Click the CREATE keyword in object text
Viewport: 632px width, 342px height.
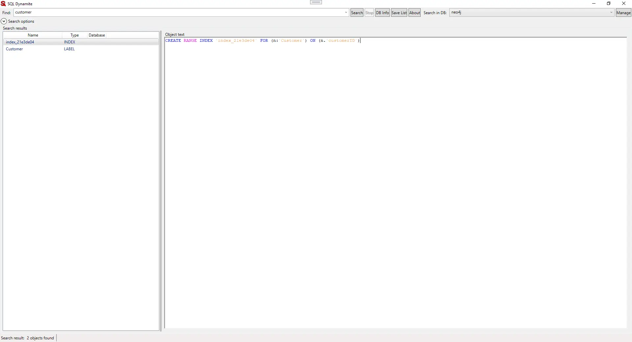pos(173,41)
